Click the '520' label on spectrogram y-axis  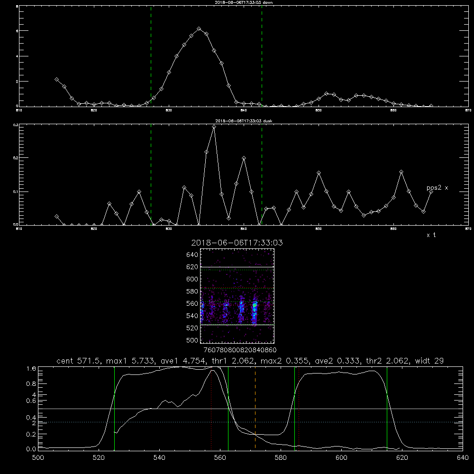(x=192, y=328)
